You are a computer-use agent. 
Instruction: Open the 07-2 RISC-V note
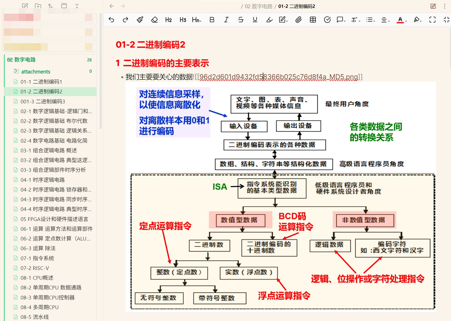click(35, 268)
